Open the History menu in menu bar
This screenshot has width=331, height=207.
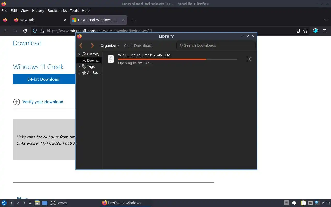pos(38,11)
